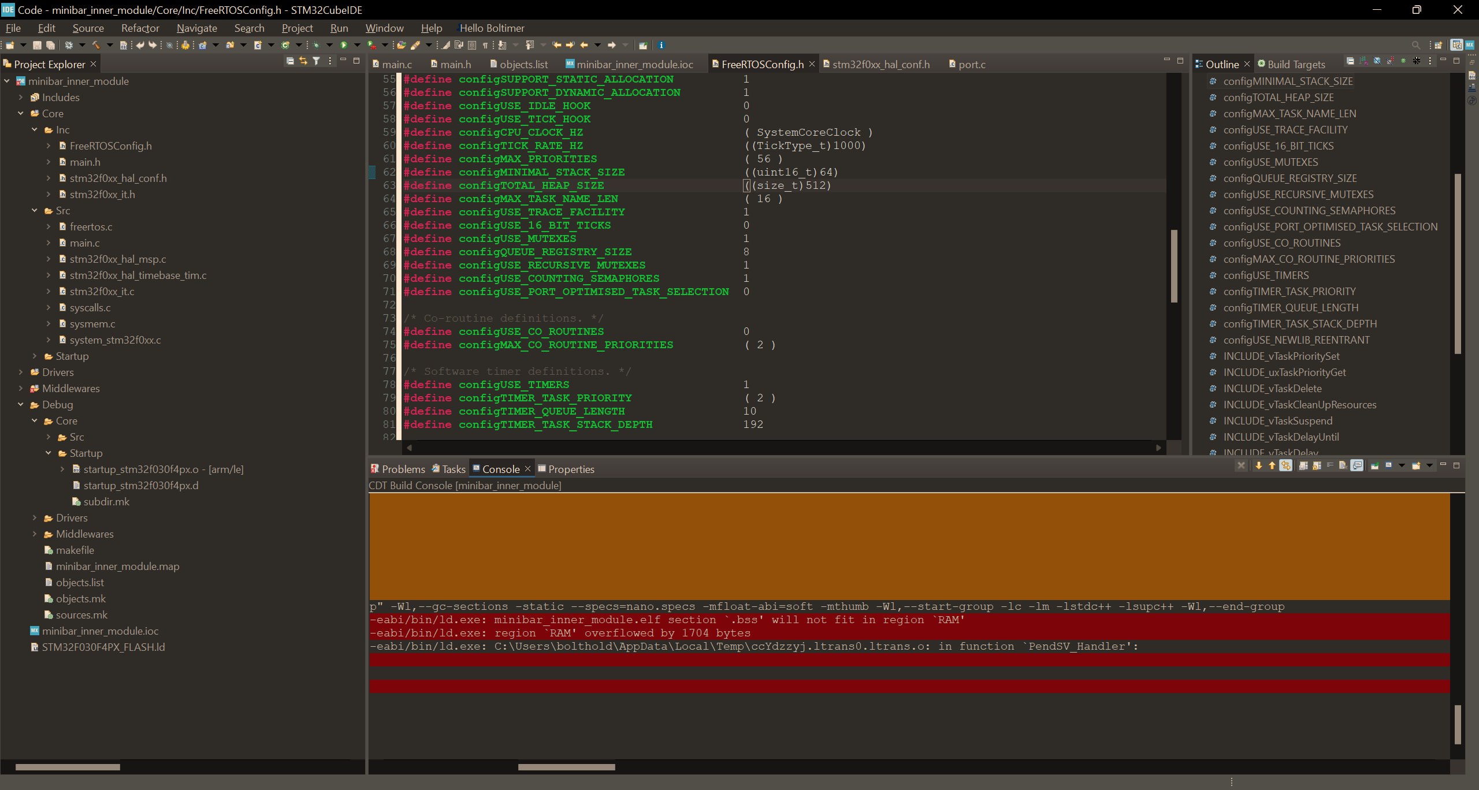1479x790 pixels.
Task: Collapse the Src folder under Core
Action: pyautogui.click(x=35, y=211)
